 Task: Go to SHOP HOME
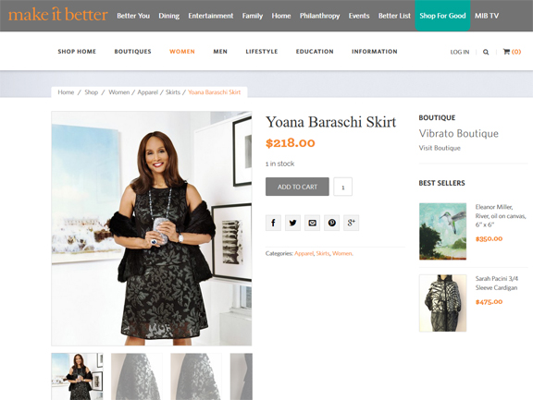tap(77, 52)
